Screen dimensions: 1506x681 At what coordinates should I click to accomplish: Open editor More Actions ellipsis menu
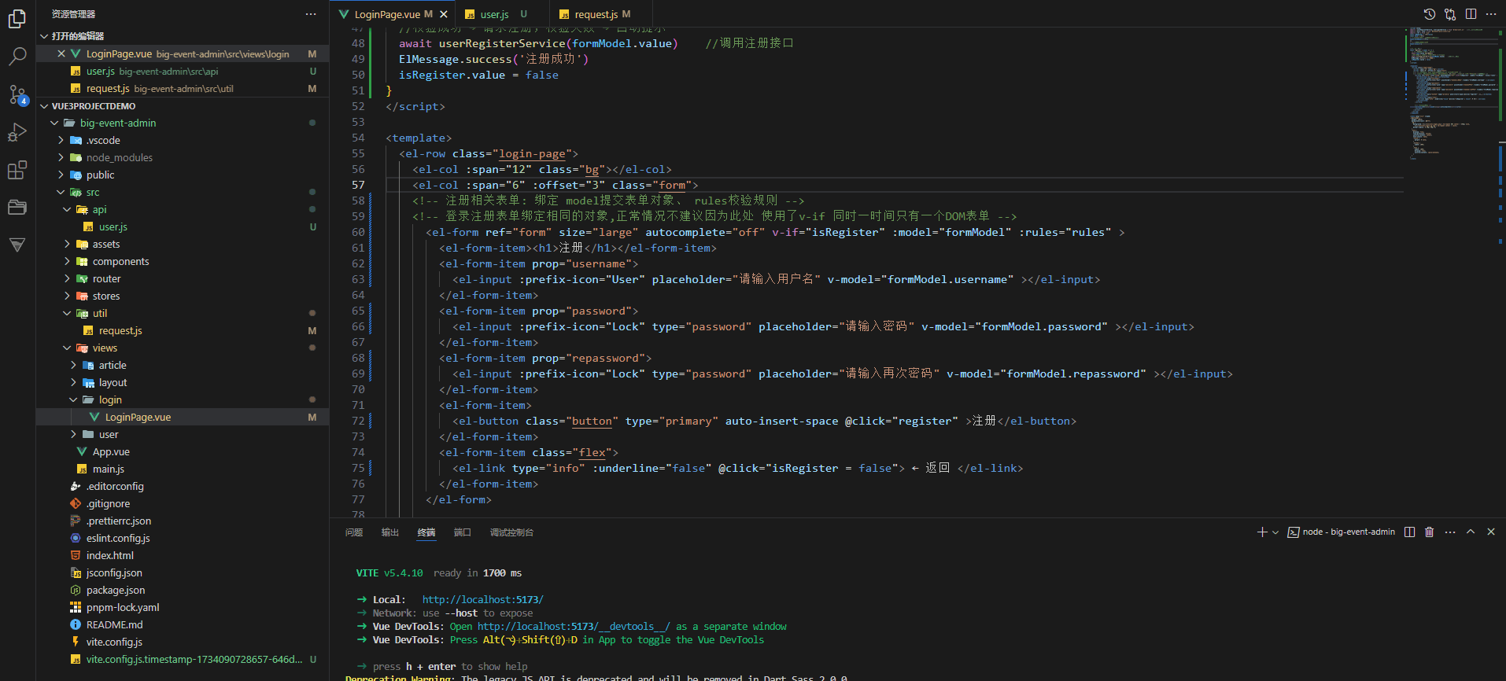pyautogui.click(x=1491, y=14)
